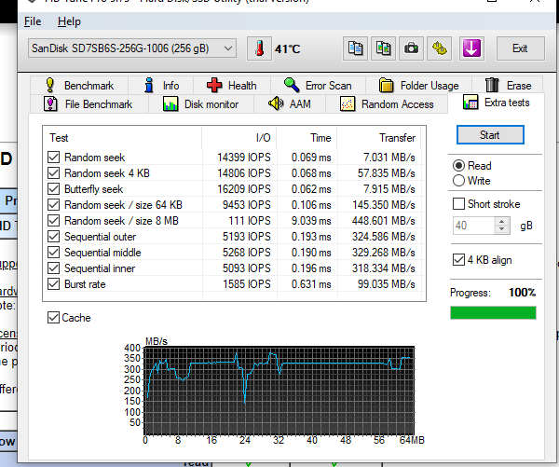Open the File menu
The width and height of the screenshot is (559, 467).
click(33, 21)
